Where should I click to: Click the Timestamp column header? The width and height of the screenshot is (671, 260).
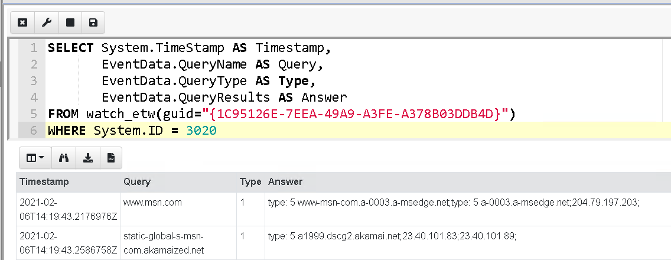(x=44, y=182)
